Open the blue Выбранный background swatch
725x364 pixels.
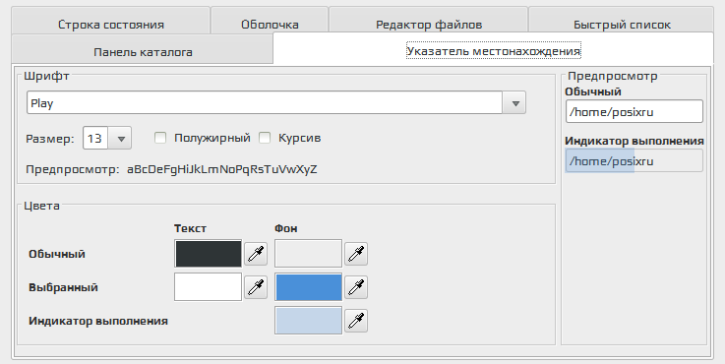309,286
